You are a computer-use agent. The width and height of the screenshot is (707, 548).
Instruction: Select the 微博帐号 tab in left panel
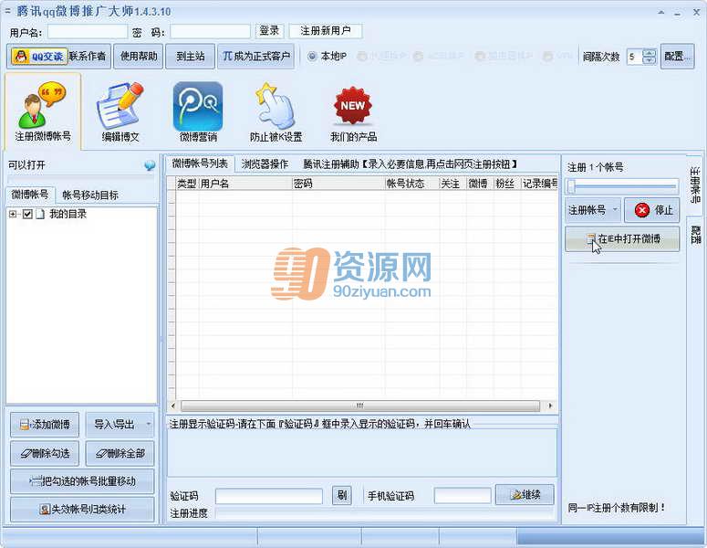30,195
